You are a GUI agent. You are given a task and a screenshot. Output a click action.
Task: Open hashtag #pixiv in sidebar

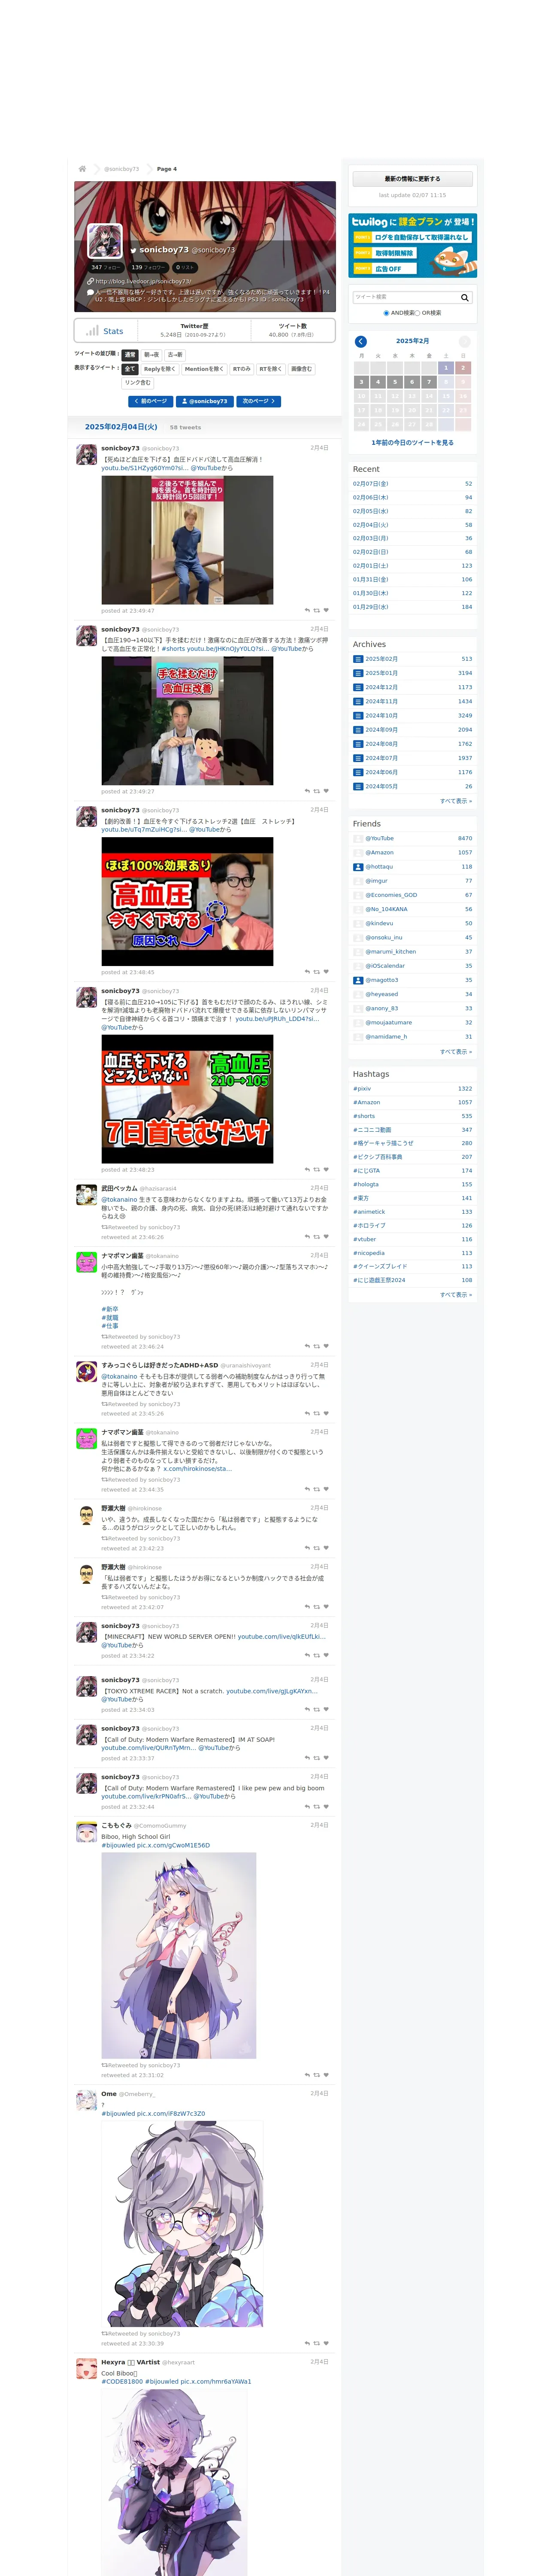tap(362, 1088)
